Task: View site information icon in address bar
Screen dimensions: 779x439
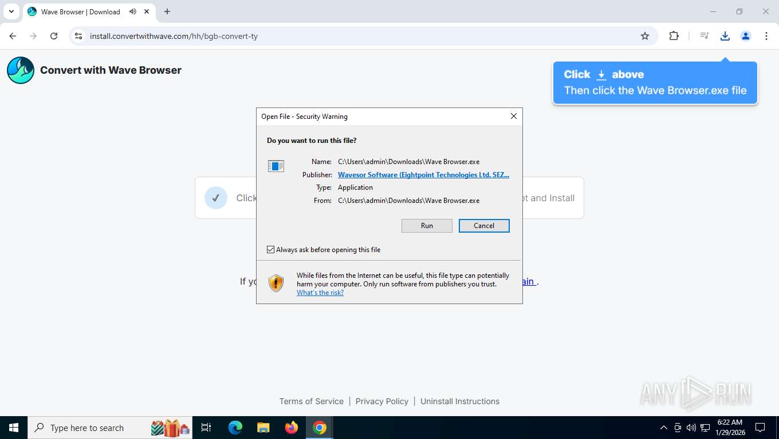Action: (x=79, y=36)
